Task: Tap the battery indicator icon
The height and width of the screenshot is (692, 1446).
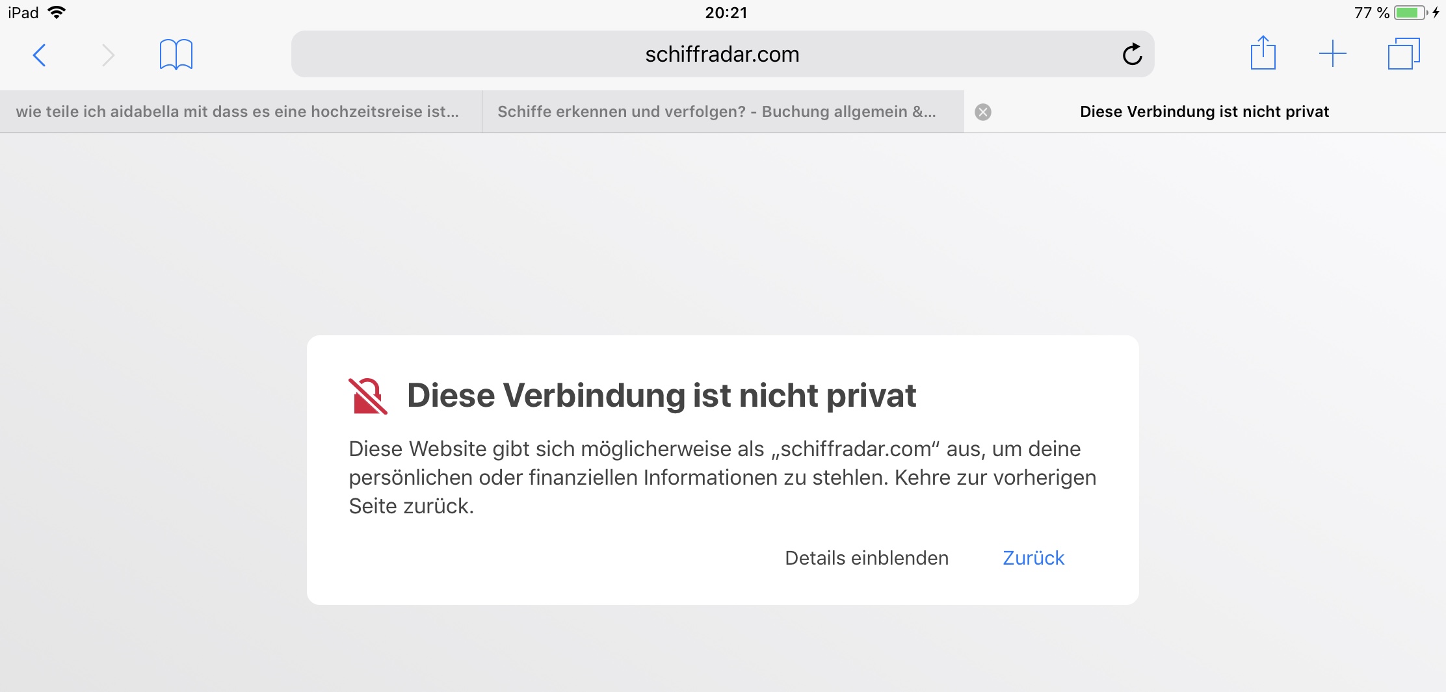Action: [1409, 12]
